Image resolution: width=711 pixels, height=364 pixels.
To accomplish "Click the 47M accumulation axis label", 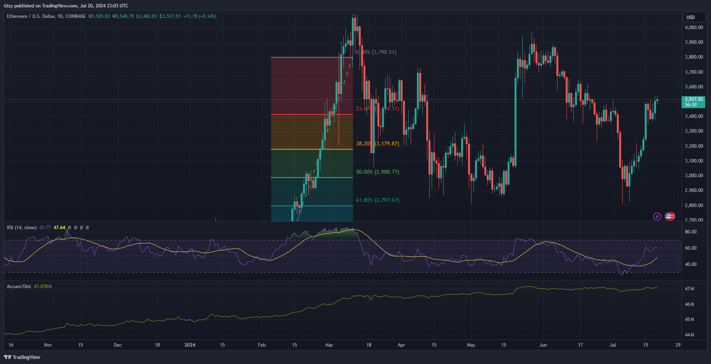I will pyautogui.click(x=689, y=289).
